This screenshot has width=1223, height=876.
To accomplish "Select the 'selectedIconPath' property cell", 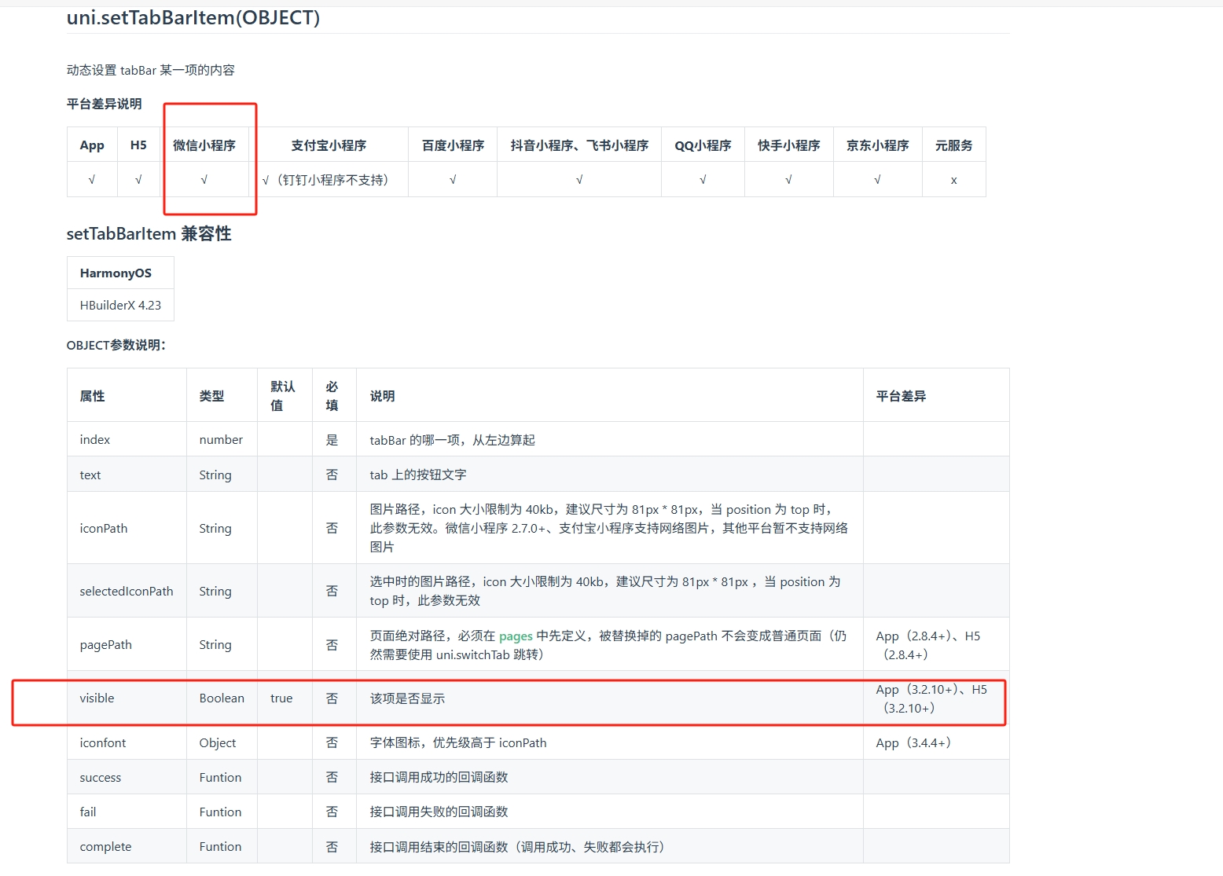I will point(127,591).
